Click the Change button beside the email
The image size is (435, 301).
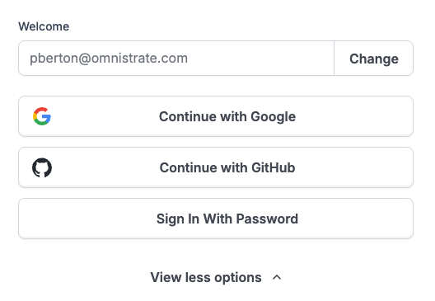(x=374, y=59)
